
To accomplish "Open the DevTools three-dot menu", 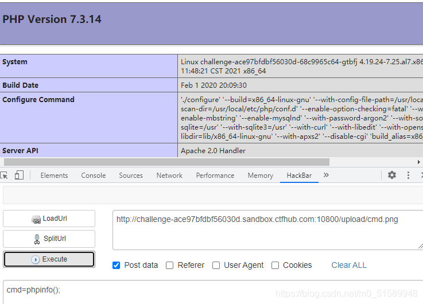I will coord(408,175).
